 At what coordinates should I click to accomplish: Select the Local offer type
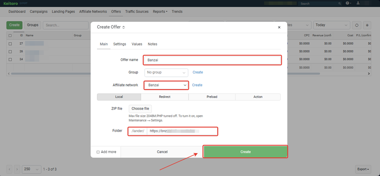119,97
